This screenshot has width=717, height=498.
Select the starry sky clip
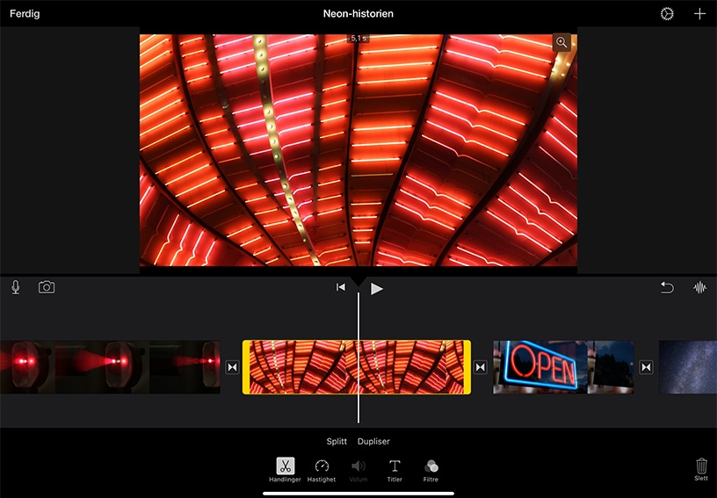click(688, 367)
